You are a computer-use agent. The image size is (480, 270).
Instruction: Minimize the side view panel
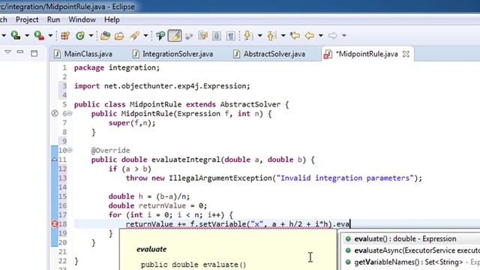point(20,52)
